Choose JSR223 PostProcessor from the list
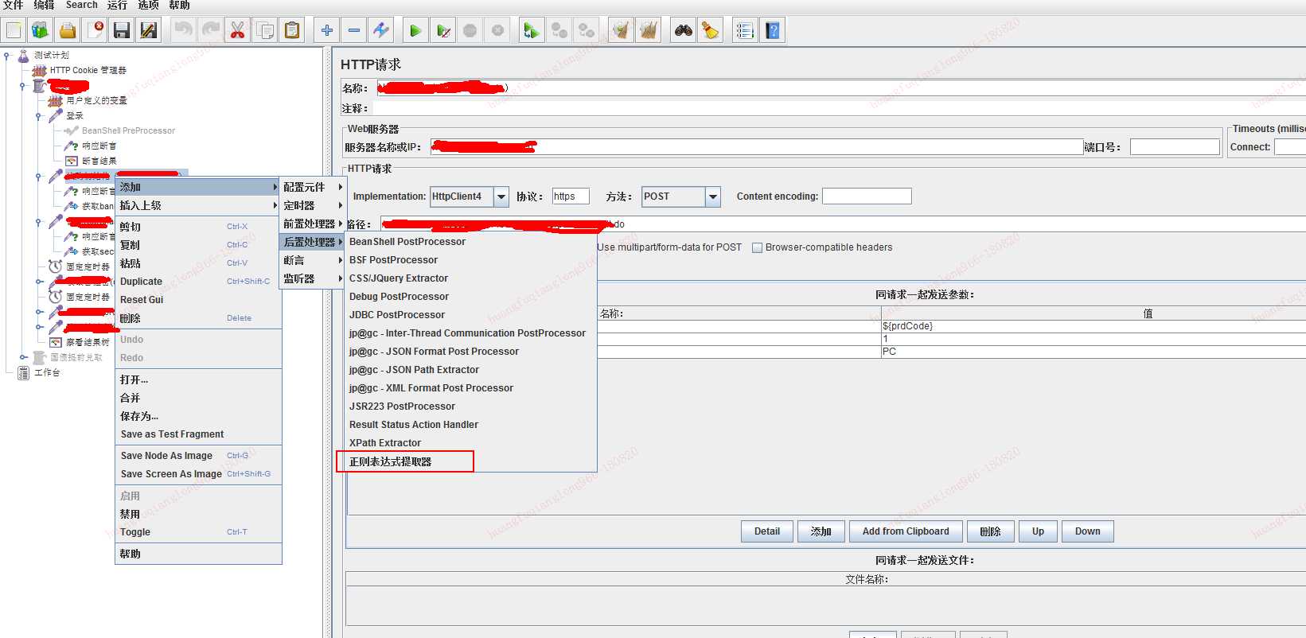This screenshot has width=1306, height=638. (x=470, y=407)
